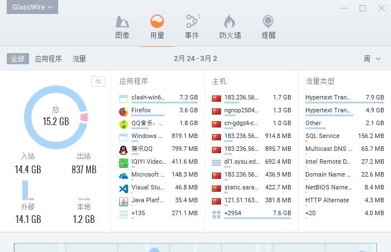Switch to the 流量 filter tab
391x252 pixels.
pyautogui.click(x=79, y=59)
